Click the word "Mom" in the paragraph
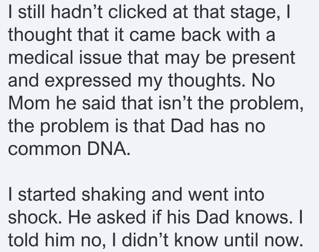Screen dimensions: 319x252 click(x=29, y=103)
